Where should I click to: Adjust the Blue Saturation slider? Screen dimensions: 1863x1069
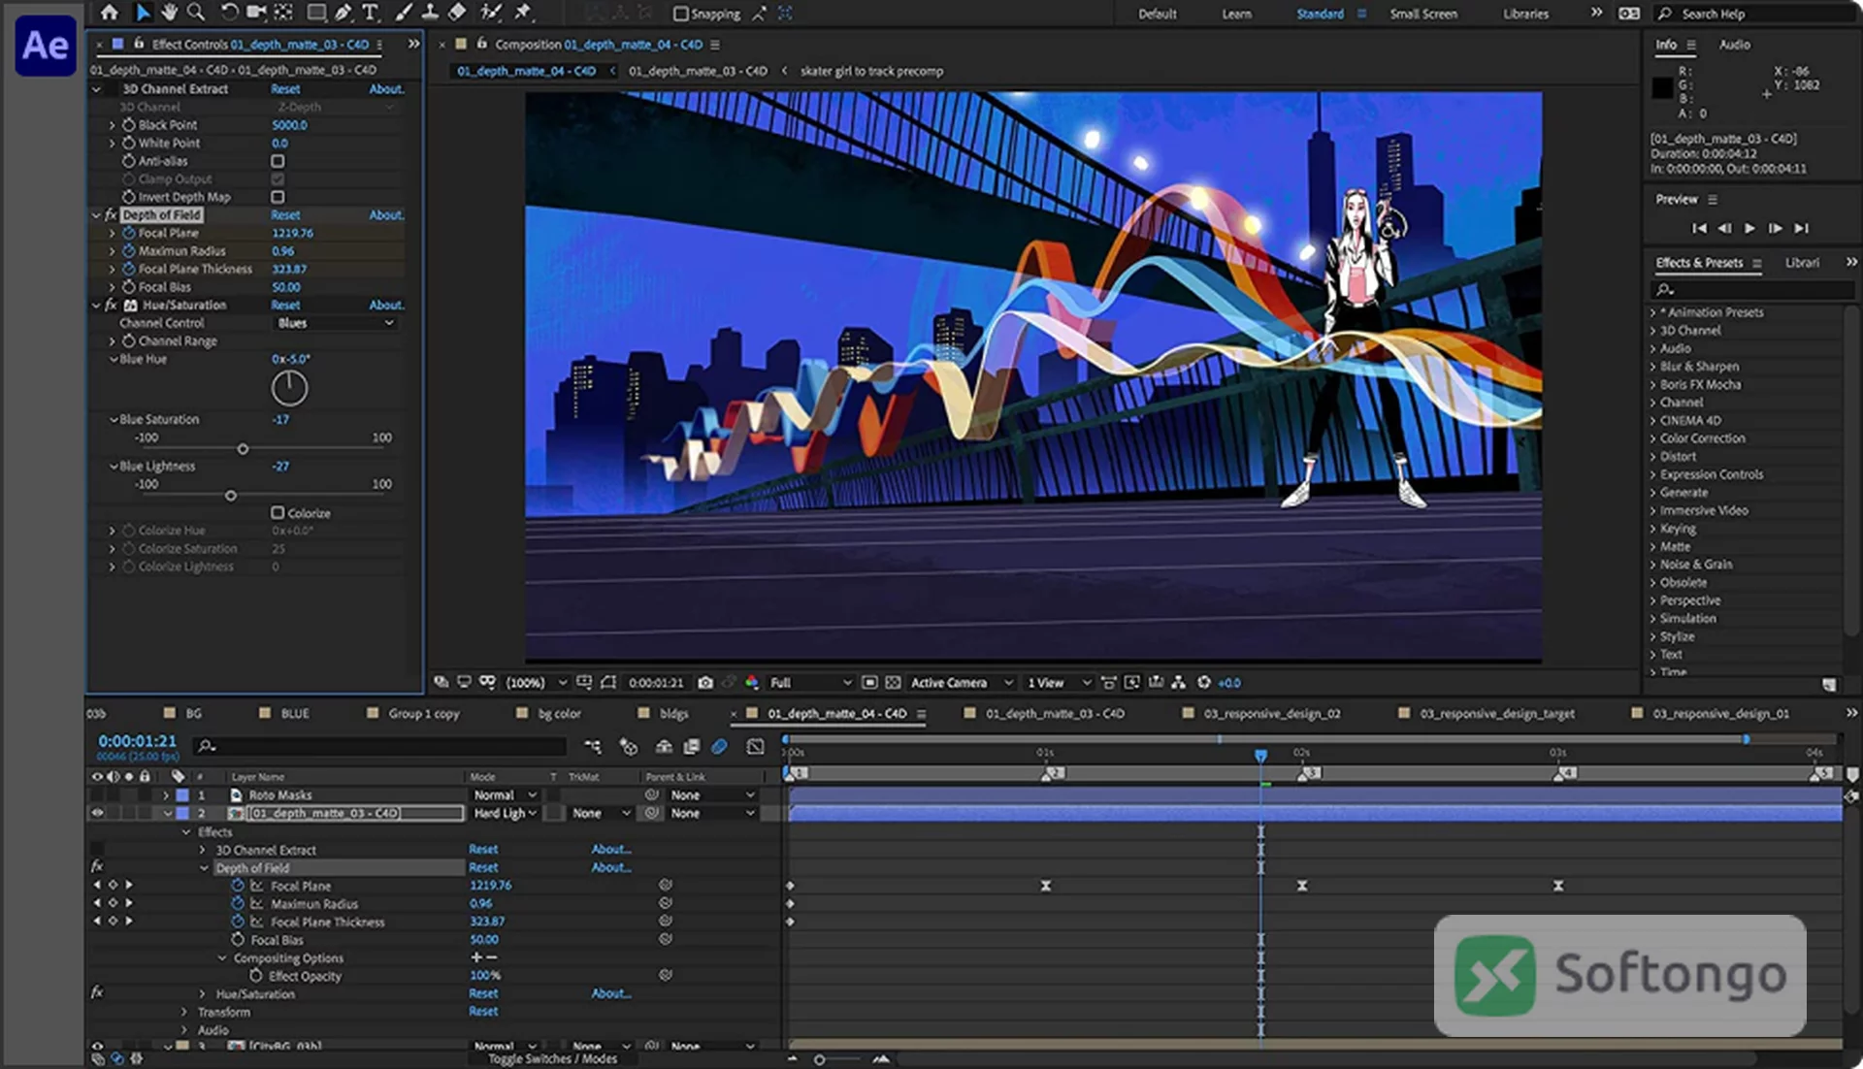coord(243,449)
